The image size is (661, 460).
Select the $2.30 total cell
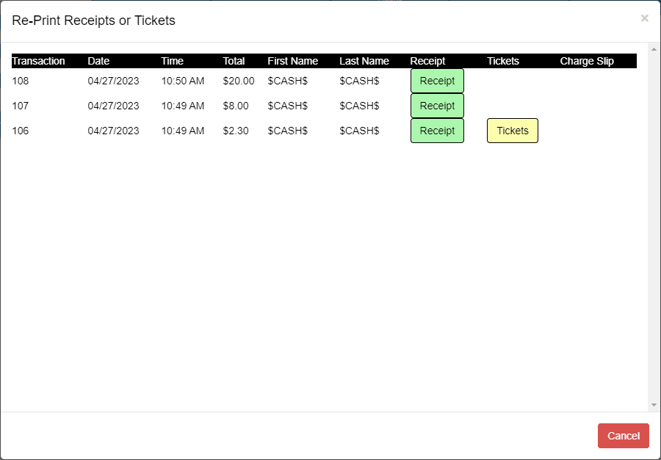point(236,131)
